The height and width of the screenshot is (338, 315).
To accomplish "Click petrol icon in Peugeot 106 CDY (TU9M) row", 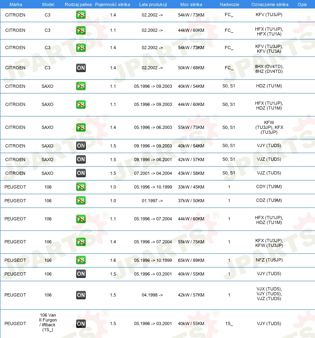I will click(x=81, y=187).
